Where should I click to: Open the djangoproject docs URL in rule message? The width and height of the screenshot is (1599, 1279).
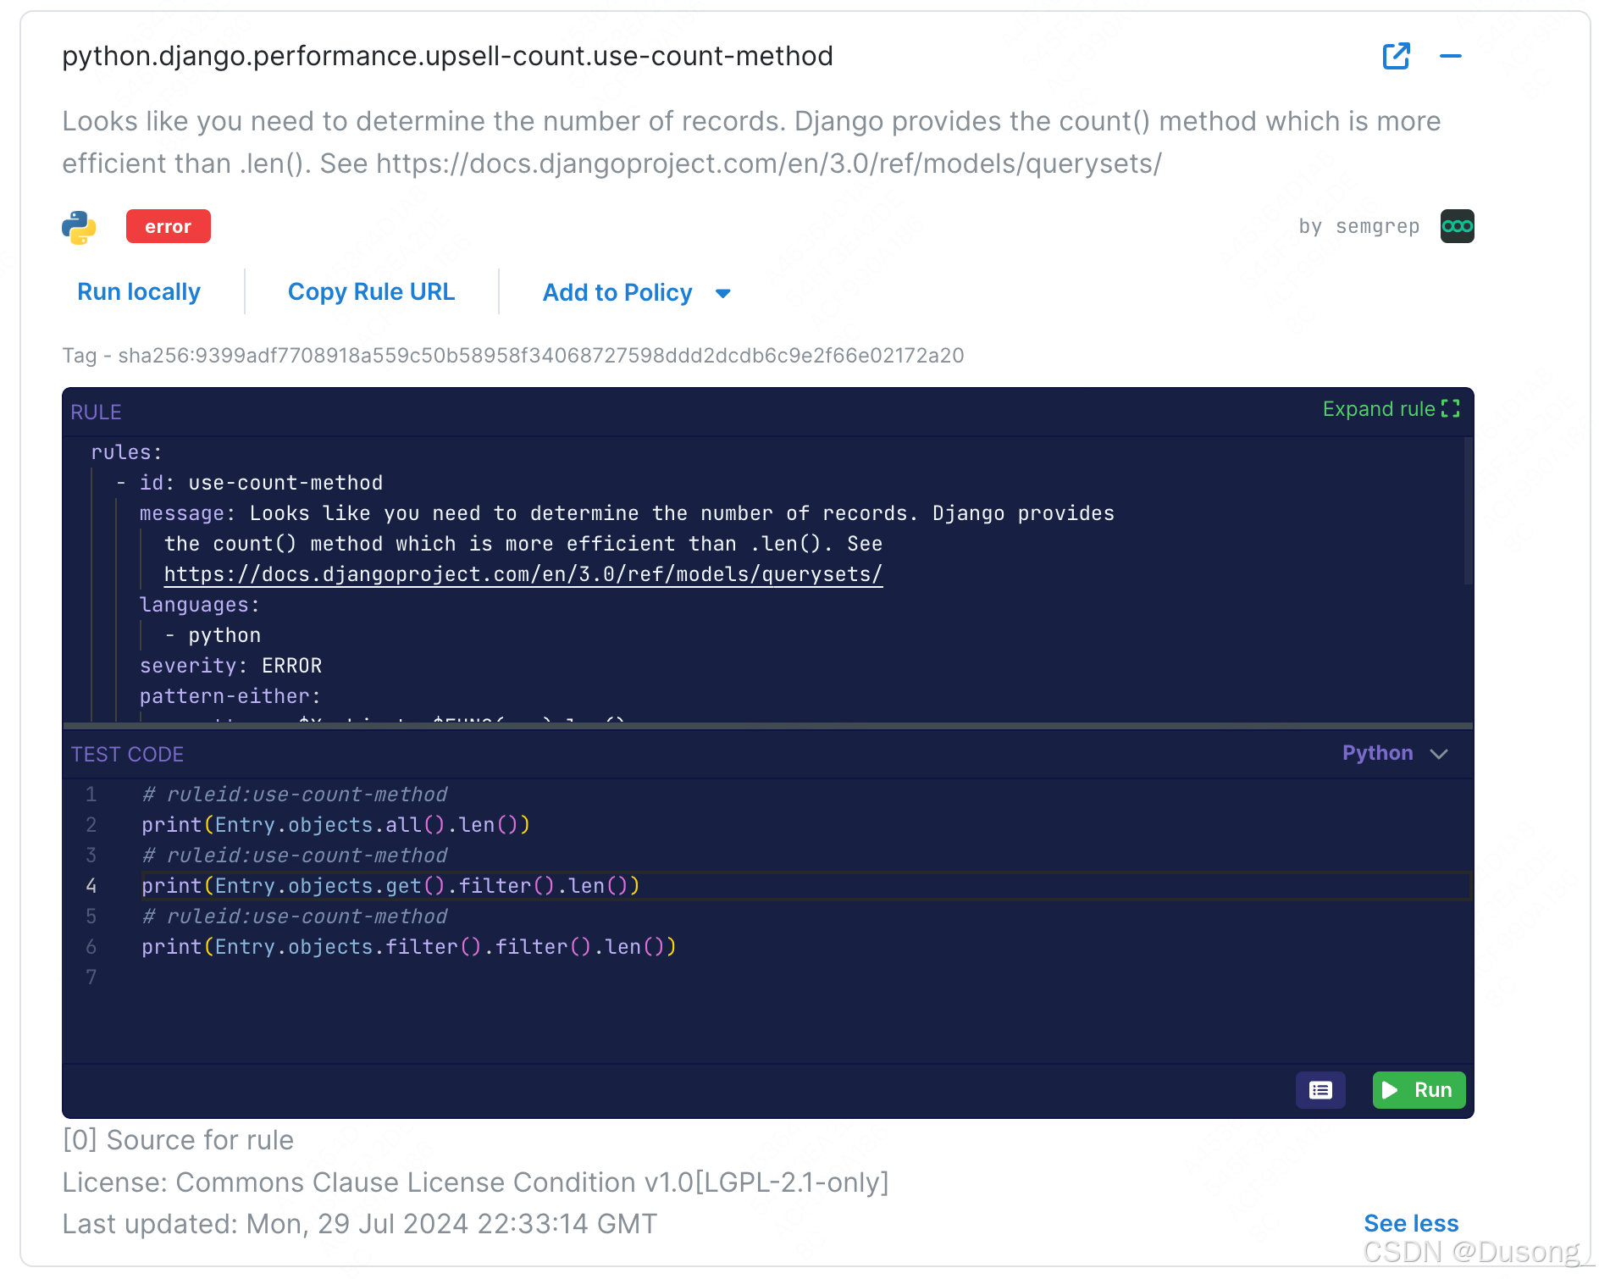point(523,574)
